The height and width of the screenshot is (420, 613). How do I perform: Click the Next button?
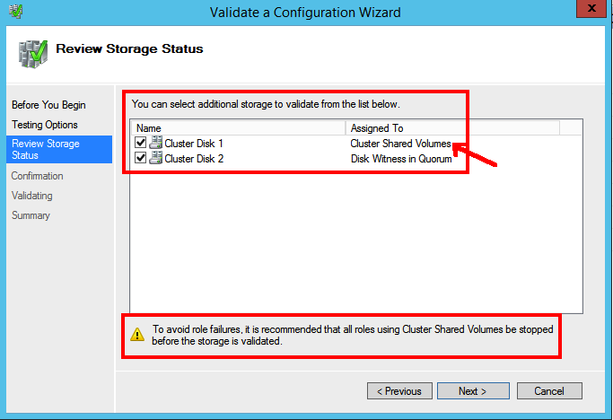473,391
